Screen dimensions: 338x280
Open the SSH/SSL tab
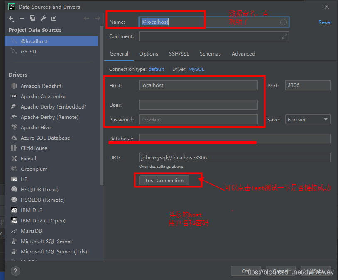tap(179, 54)
